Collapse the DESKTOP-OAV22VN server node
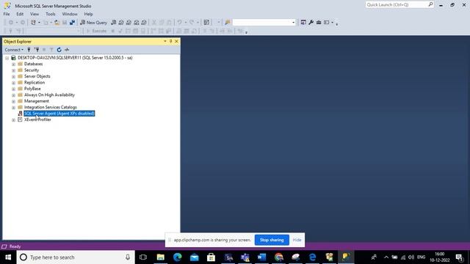This screenshot has height=264, width=470. 7,58
